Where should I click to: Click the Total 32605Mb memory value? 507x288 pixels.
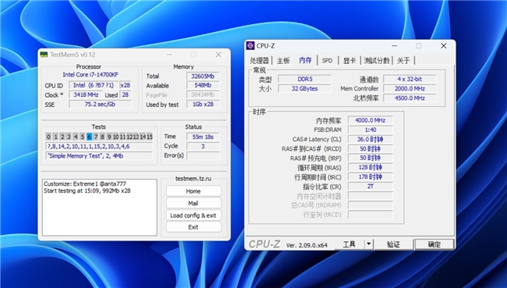[203, 76]
